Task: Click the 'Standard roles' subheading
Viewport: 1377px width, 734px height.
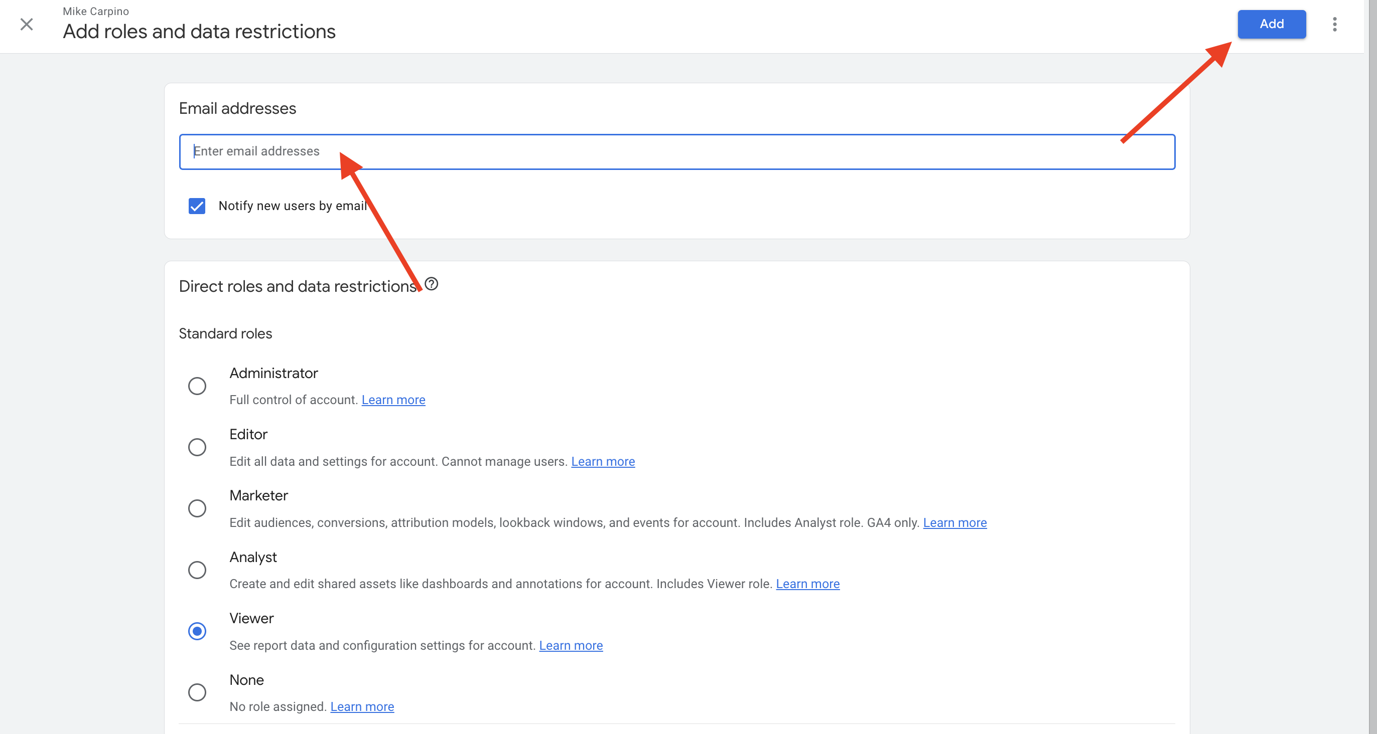Action: tap(225, 333)
